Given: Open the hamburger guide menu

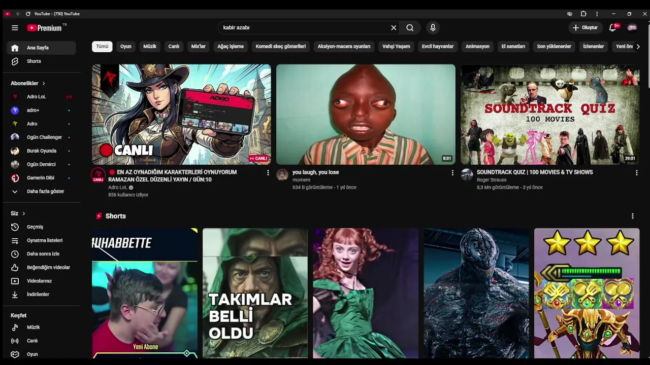Looking at the screenshot, I should 15,28.
